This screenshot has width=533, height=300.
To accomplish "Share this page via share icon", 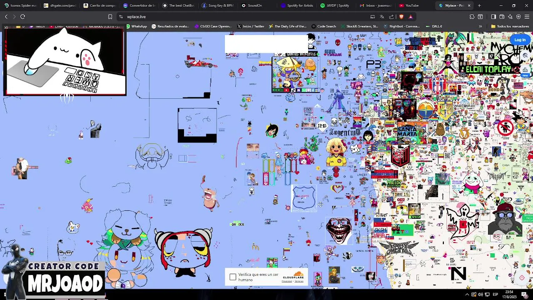I will (391, 17).
